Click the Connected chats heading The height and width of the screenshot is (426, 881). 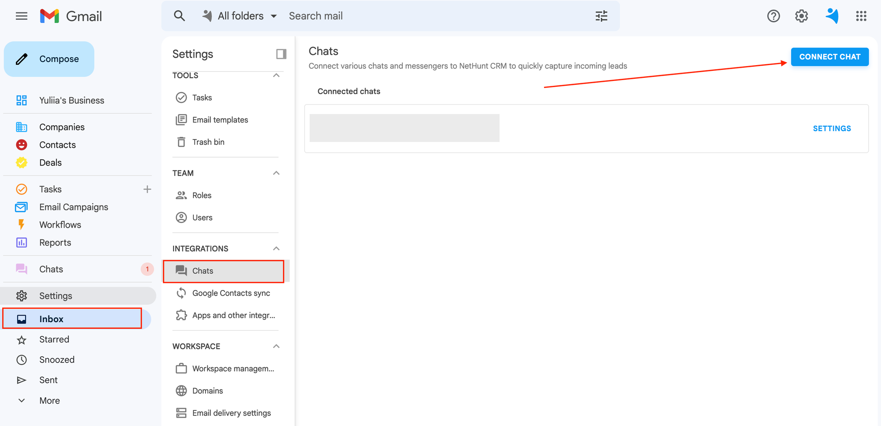pos(349,91)
